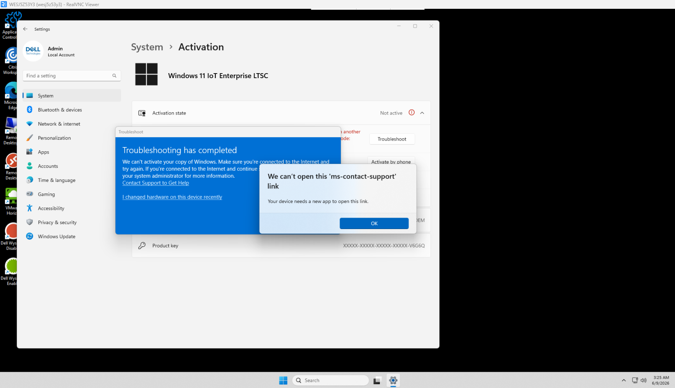
Task: Click the Privacy & security shield icon
Action: (30, 223)
